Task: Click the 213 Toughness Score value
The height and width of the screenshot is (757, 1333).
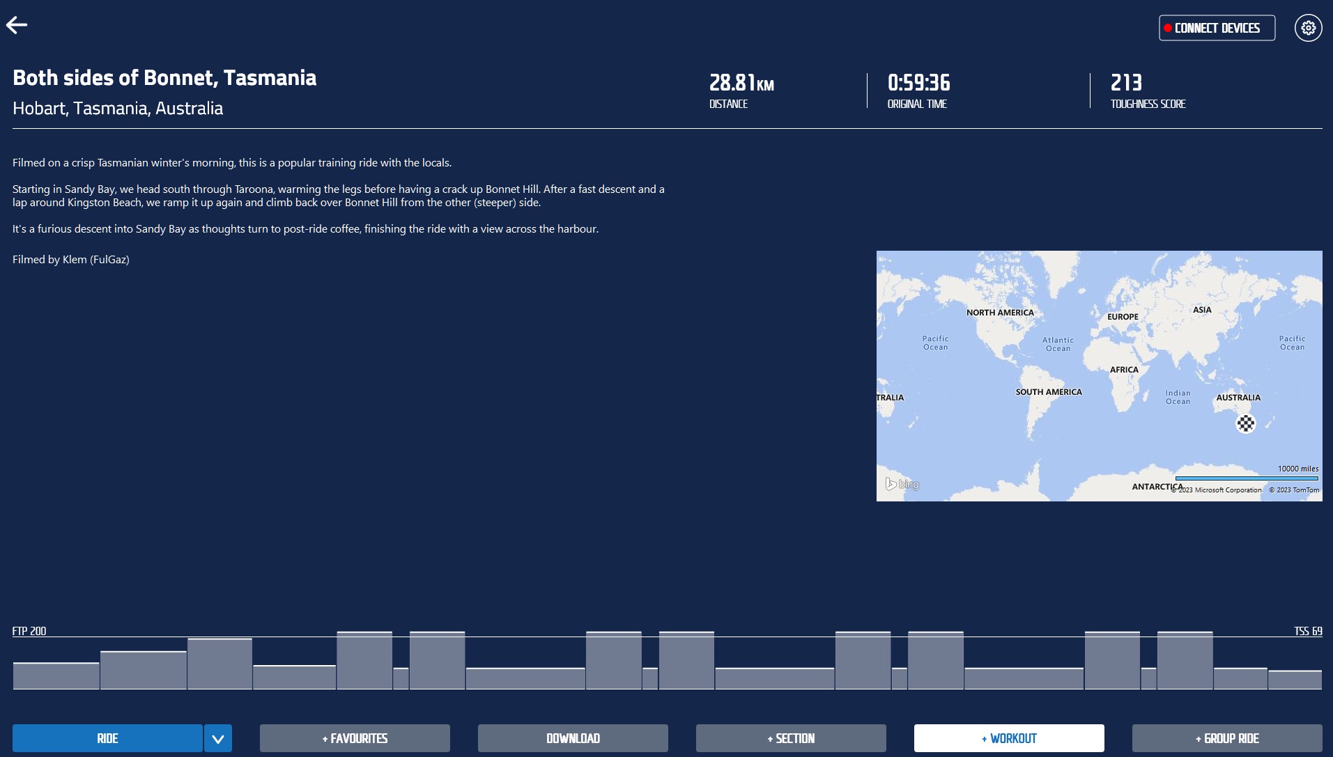Action: pos(1126,83)
